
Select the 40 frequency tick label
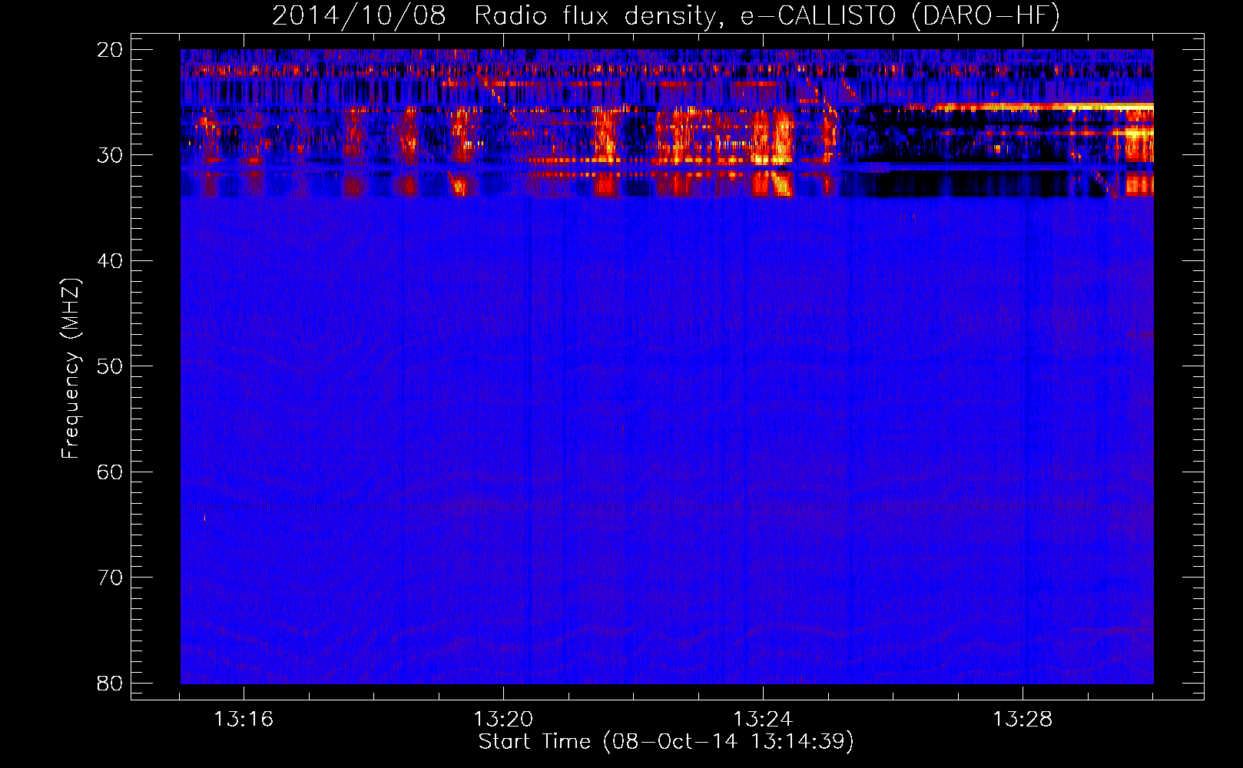tap(110, 261)
